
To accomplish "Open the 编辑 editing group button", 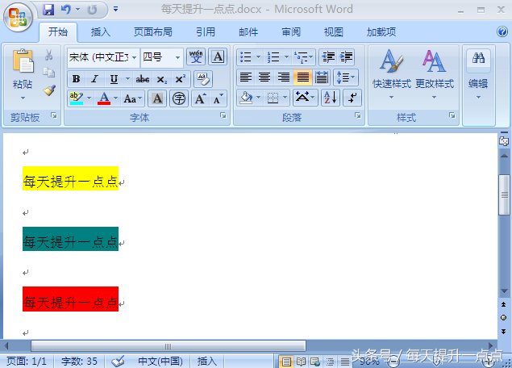I will tap(478, 74).
